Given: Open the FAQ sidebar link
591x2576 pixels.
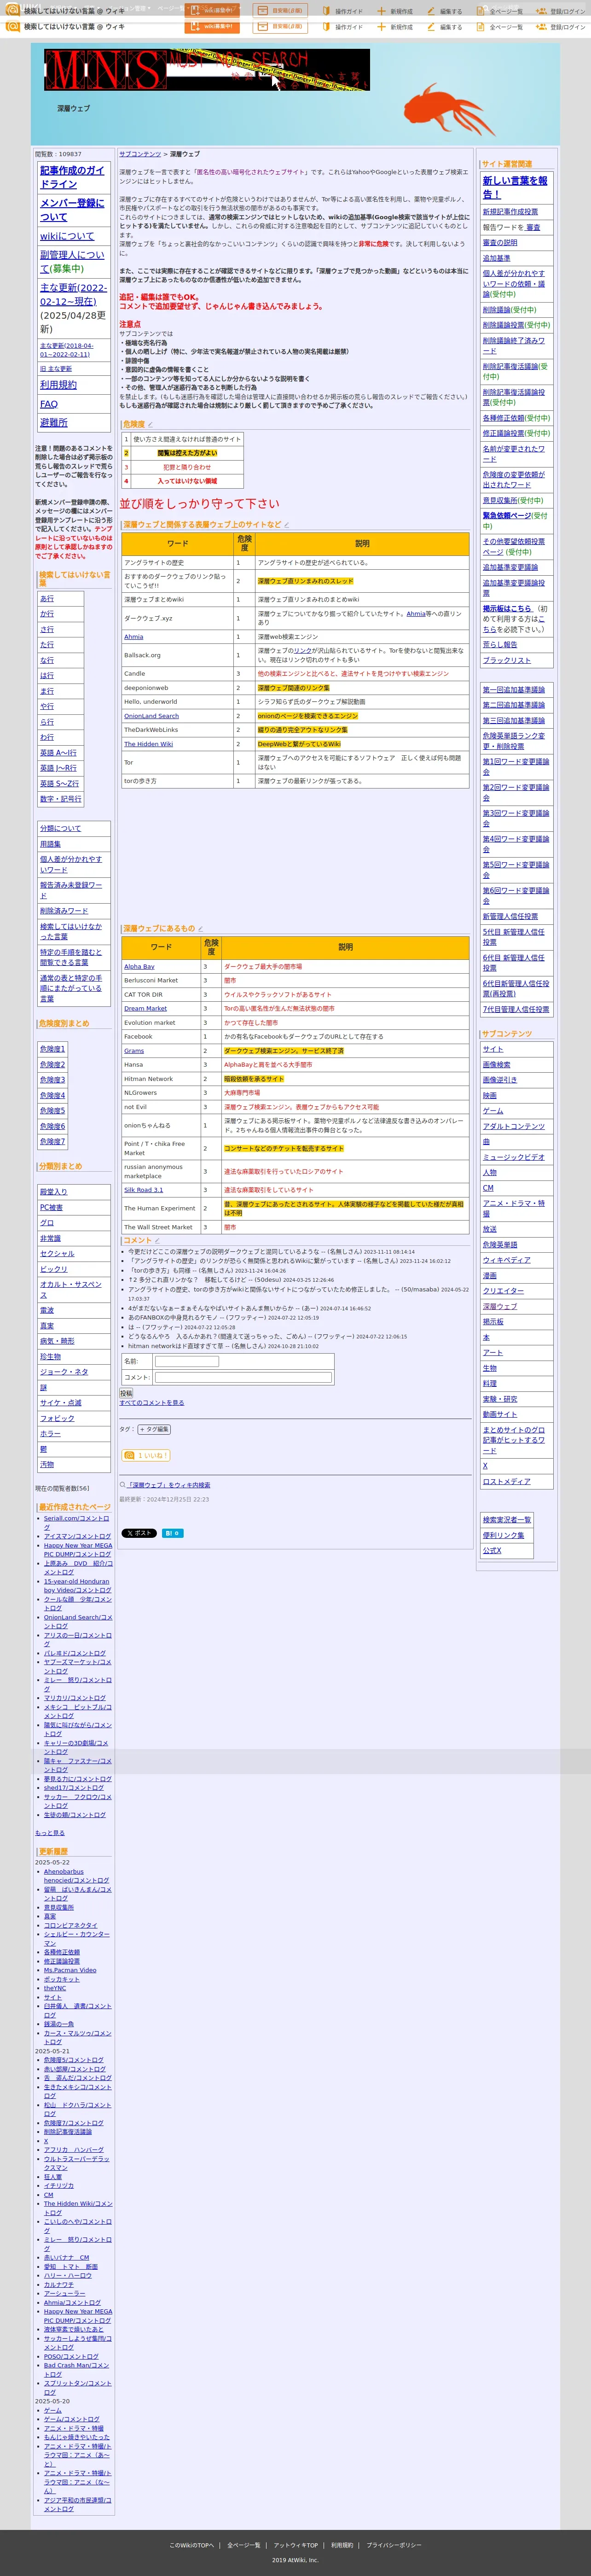Looking at the screenshot, I should pos(49,404).
